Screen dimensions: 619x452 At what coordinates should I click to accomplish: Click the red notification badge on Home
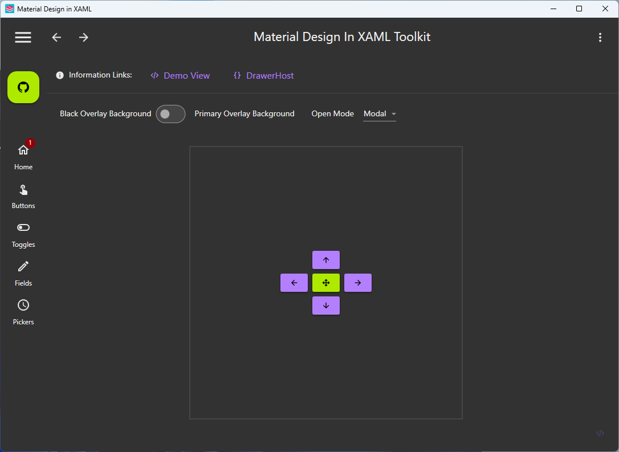(30, 143)
